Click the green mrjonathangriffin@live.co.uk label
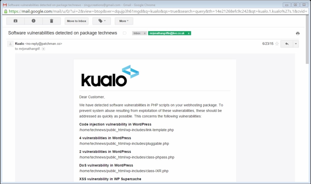The image size is (311, 184). 167,33
